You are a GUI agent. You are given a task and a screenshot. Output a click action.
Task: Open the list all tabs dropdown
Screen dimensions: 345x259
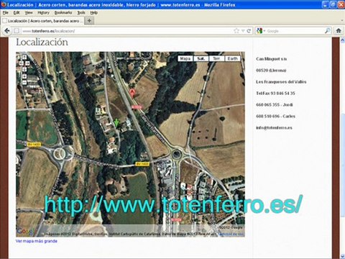coord(341,21)
